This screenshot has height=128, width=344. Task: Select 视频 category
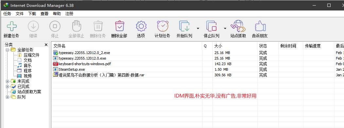[x=28, y=76]
